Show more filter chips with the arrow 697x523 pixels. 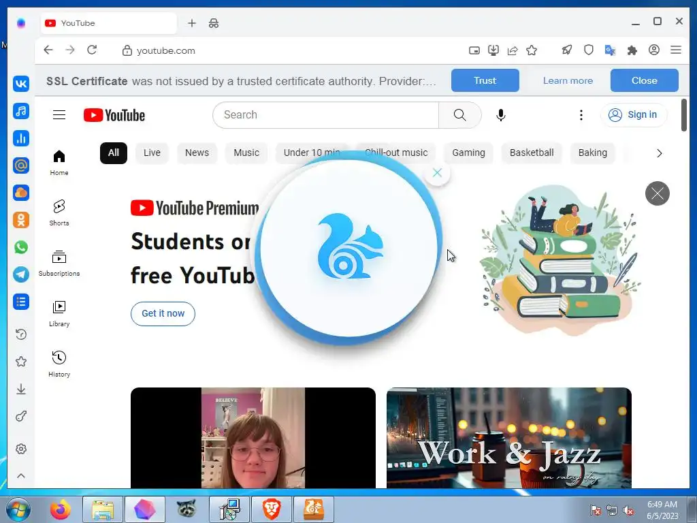[x=659, y=153]
